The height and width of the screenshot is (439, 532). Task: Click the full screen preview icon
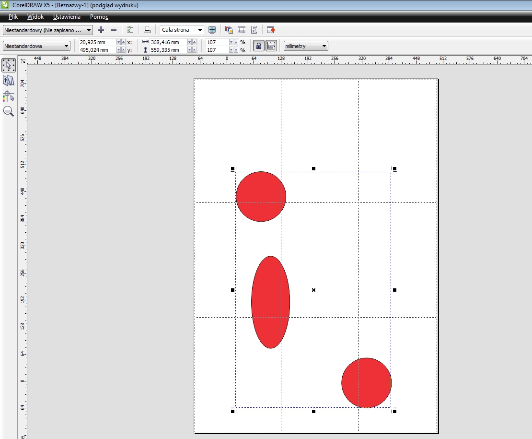tap(212, 30)
